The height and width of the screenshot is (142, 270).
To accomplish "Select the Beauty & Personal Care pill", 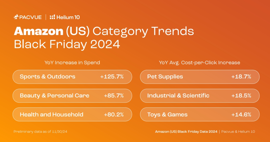I will tap(72, 96).
